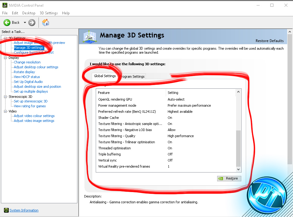Collapse the Video tree node

coord(6,111)
